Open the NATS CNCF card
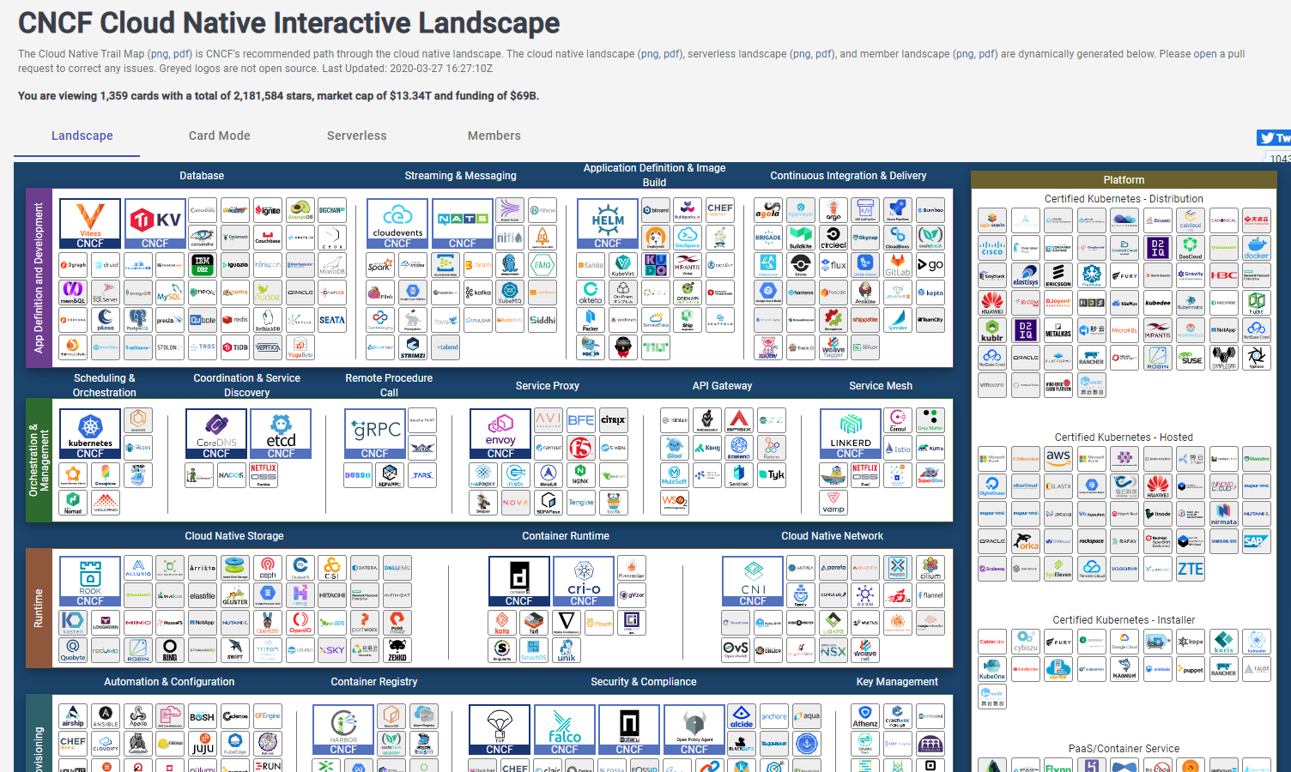Image resolution: width=1291 pixels, height=772 pixels. 463,224
